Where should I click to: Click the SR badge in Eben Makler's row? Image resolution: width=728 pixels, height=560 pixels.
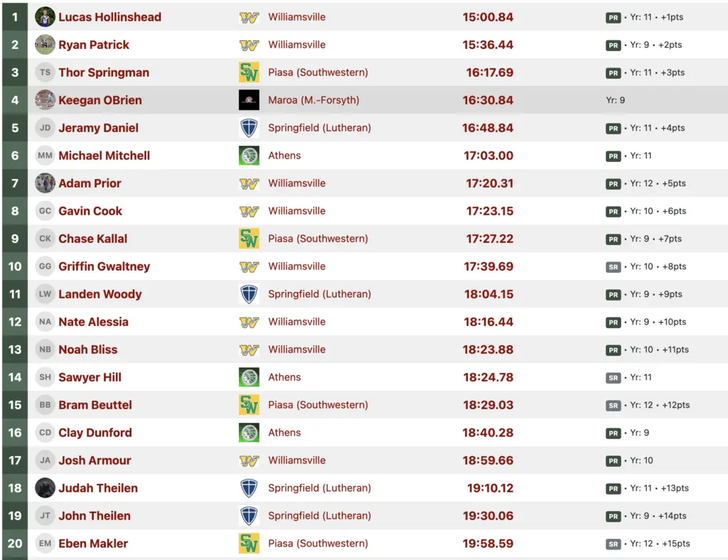[613, 544]
